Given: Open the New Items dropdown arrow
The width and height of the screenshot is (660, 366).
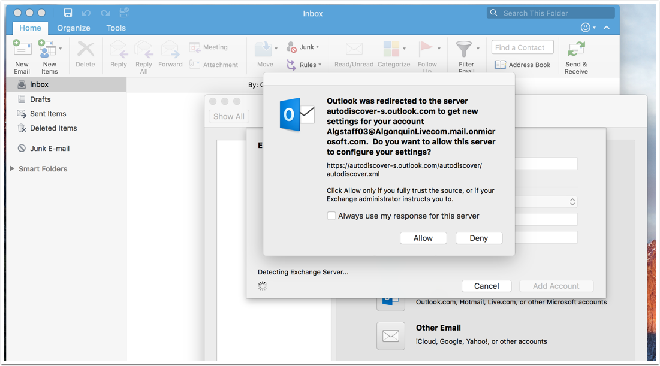Looking at the screenshot, I should pyautogui.click(x=60, y=48).
